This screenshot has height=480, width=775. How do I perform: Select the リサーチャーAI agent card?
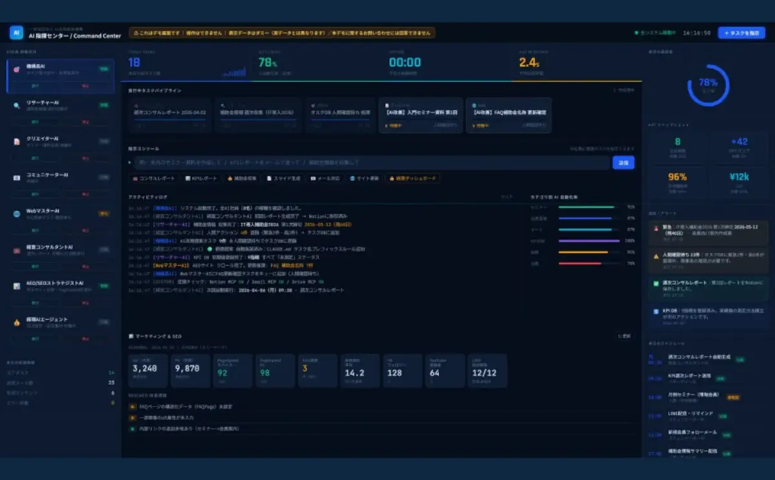click(x=61, y=112)
